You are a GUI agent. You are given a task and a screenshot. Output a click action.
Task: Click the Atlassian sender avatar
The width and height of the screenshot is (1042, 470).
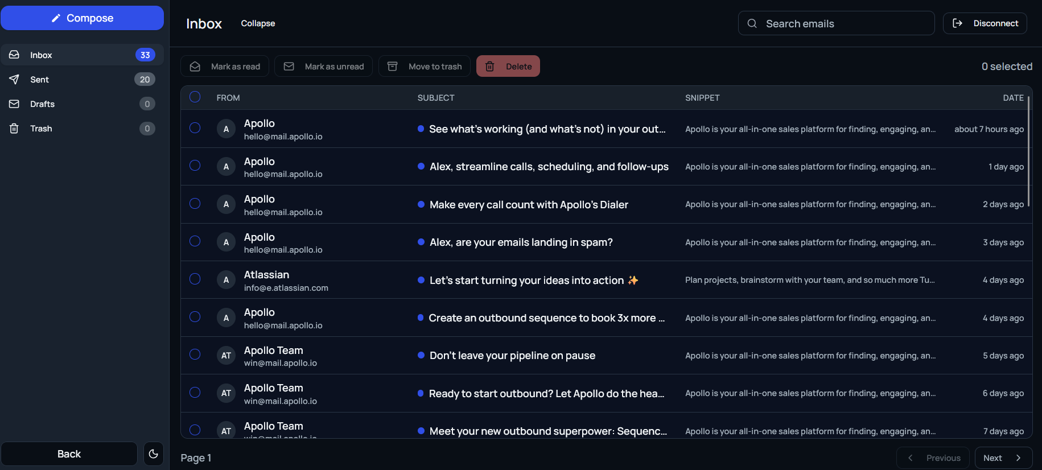pos(226,280)
